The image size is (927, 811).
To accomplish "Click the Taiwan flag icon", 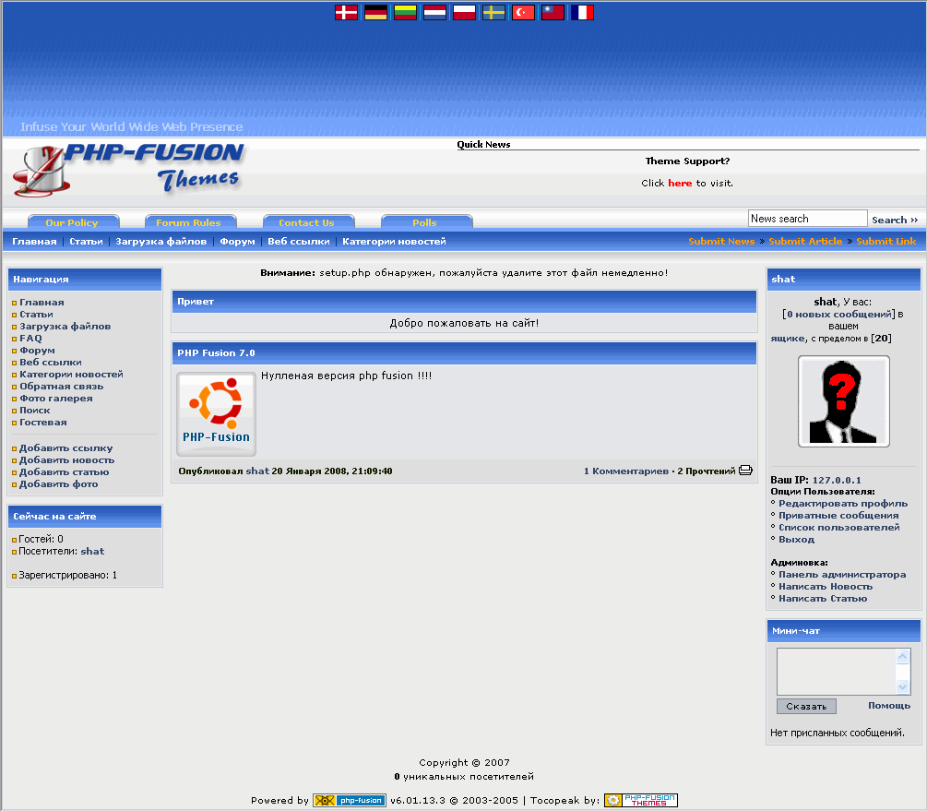I will [553, 12].
